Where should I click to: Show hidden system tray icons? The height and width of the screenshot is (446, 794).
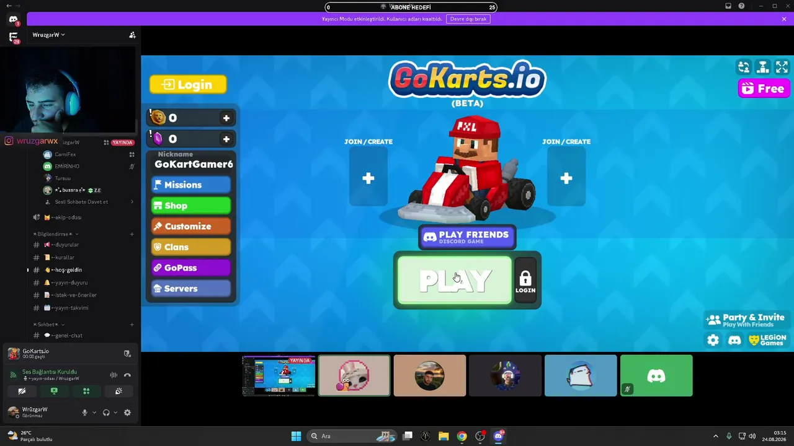(715, 436)
